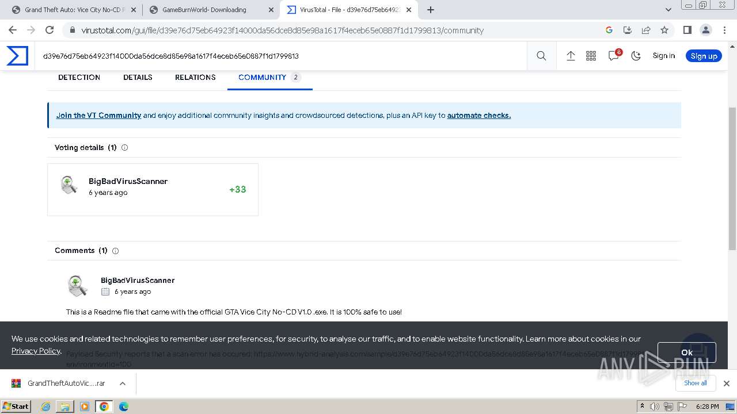
Task: Click the install app icon in address bar
Action: (628, 30)
